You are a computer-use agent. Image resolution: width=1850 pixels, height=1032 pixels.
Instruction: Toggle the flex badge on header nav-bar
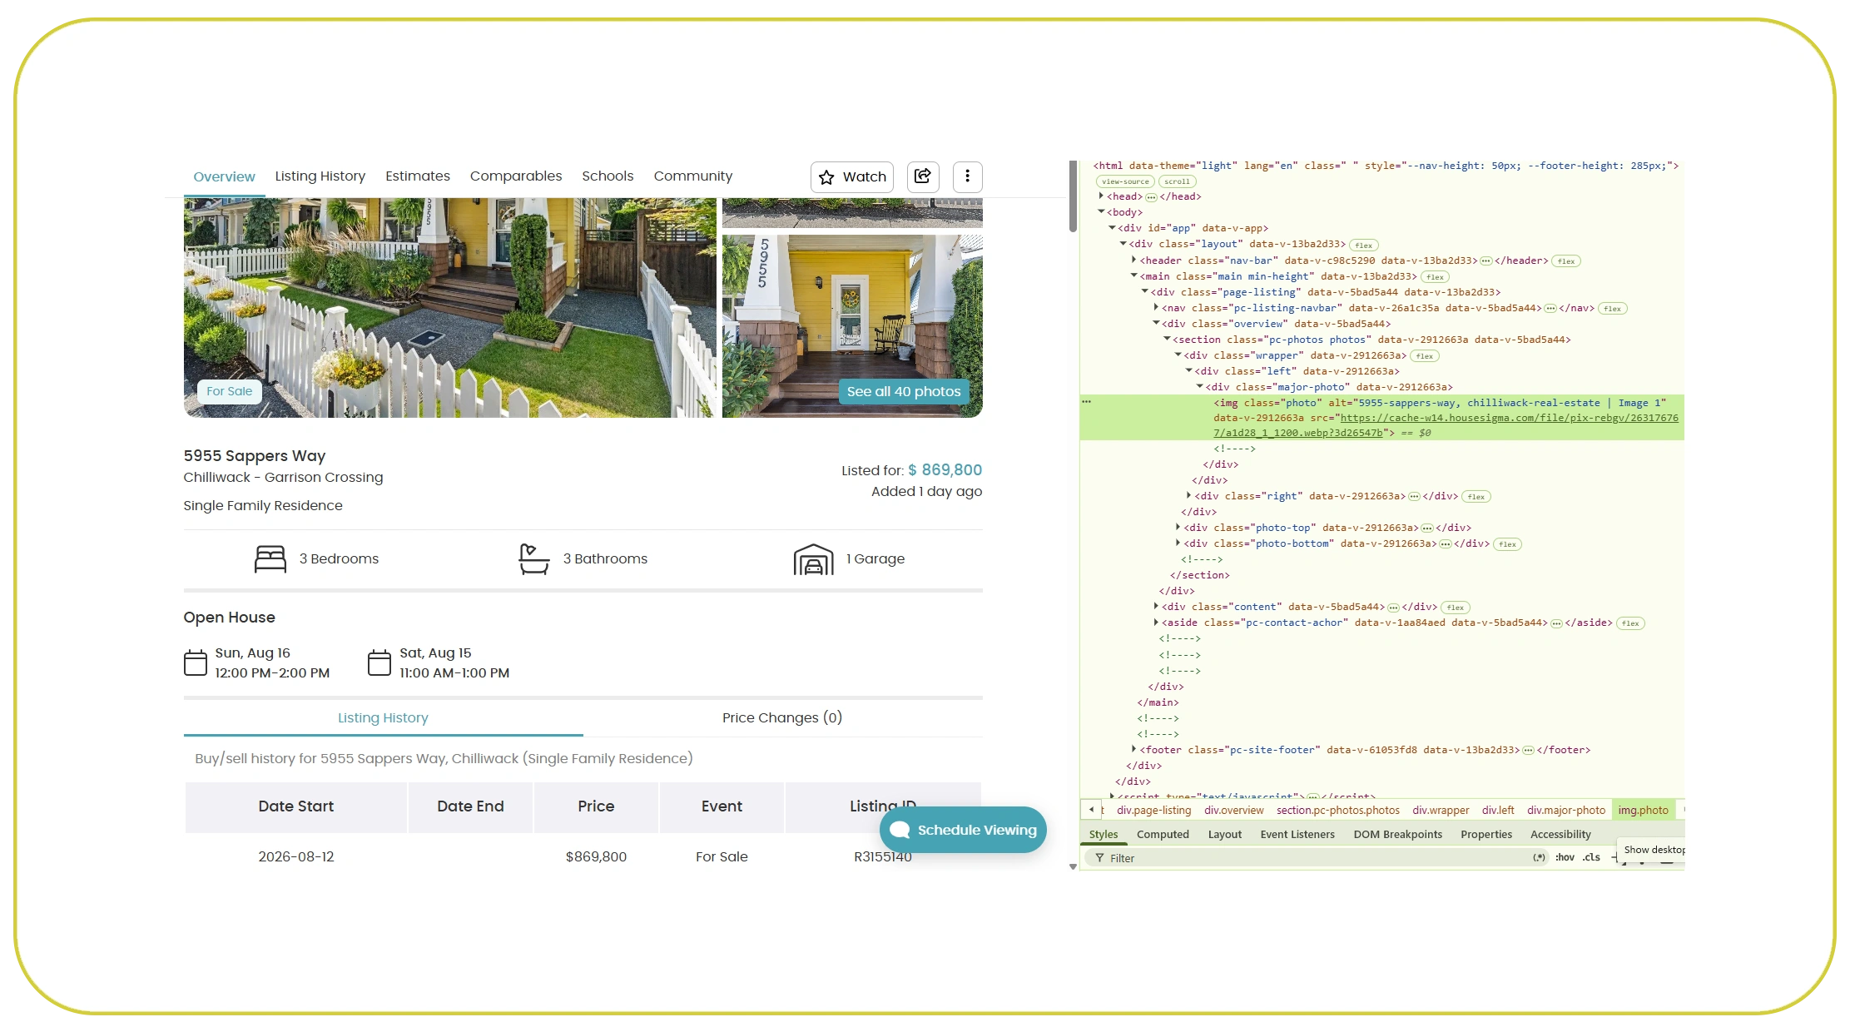(1566, 261)
